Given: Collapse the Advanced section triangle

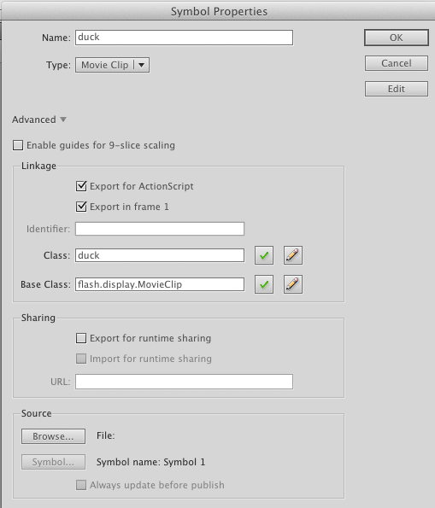Looking at the screenshot, I should click(x=63, y=120).
